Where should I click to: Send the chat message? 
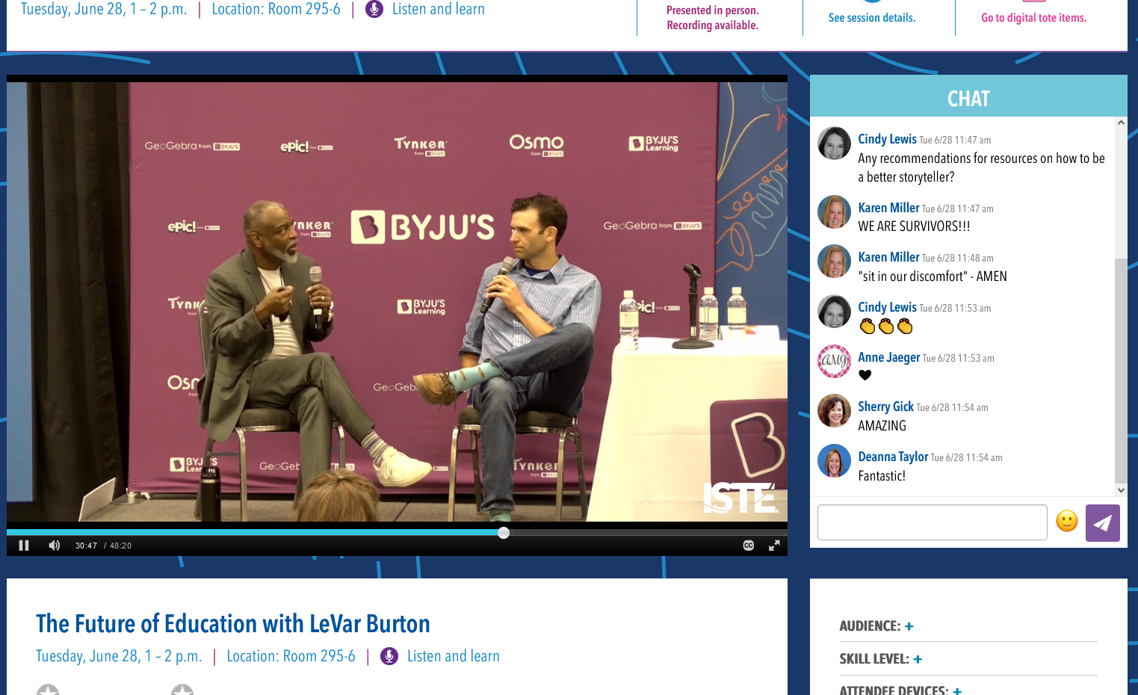coord(1103,523)
